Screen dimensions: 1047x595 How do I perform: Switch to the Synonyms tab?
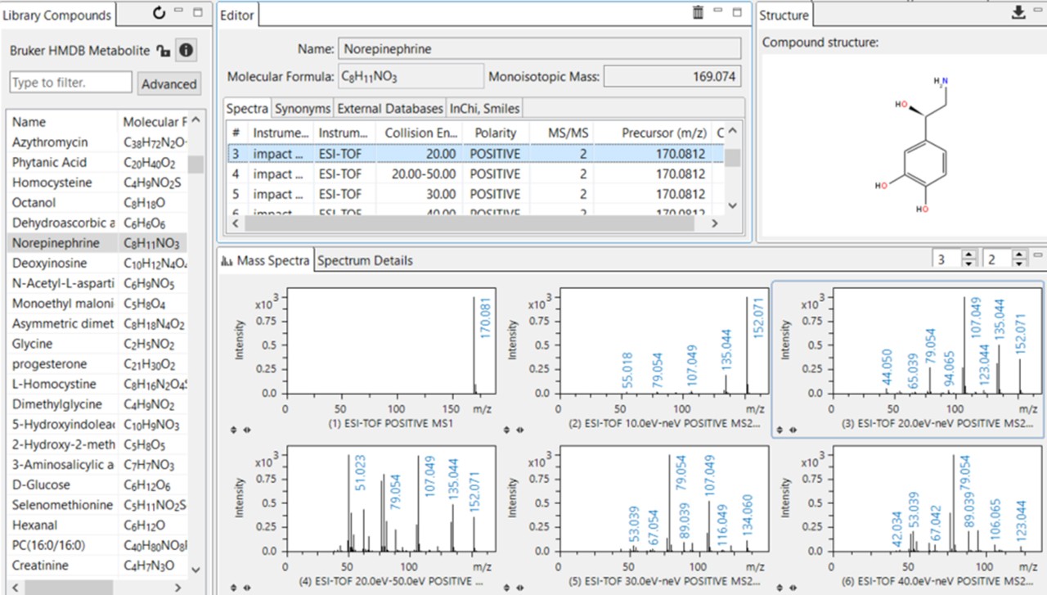click(303, 108)
